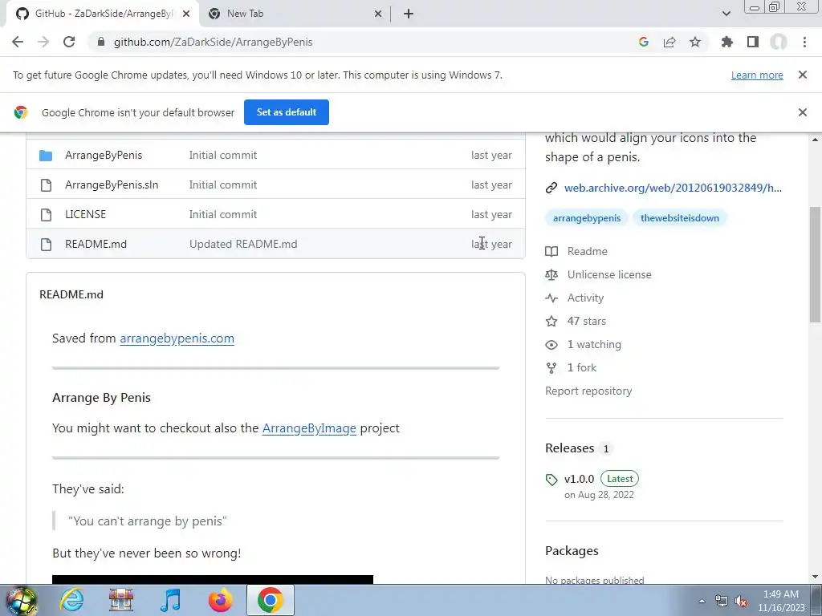Open the Updated README.md commit message
822x616 pixels.
[x=243, y=244]
